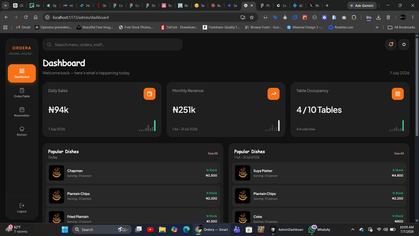Click the Table Occupancy grid icon
The width and height of the screenshot is (419, 236).
click(397, 94)
